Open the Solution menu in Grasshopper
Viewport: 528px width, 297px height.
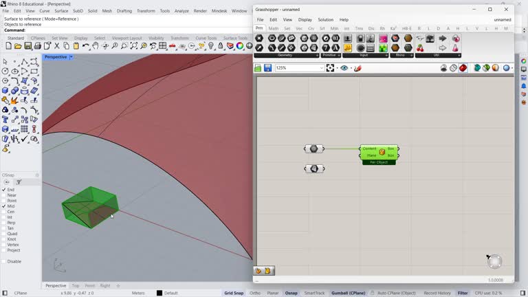[x=325, y=20]
